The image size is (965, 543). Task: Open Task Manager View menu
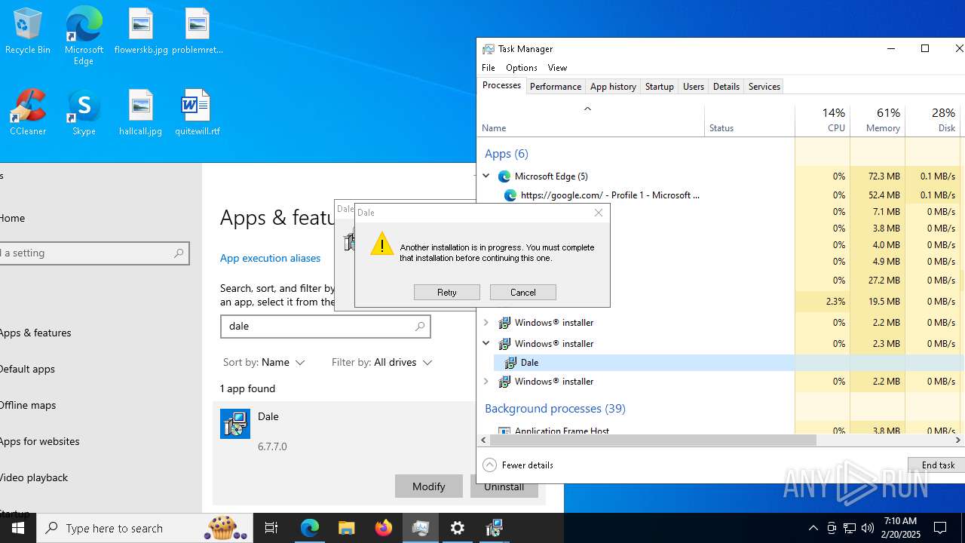pyautogui.click(x=557, y=68)
